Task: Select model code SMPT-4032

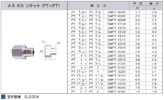Action: point(116,80)
